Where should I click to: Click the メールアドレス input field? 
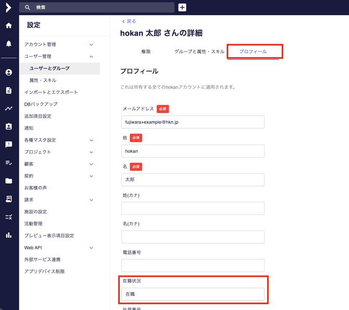(x=193, y=122)
